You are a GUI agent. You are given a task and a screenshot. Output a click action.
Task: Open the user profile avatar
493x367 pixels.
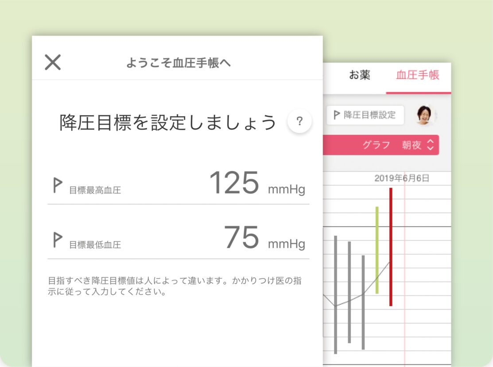click(424, 115)
